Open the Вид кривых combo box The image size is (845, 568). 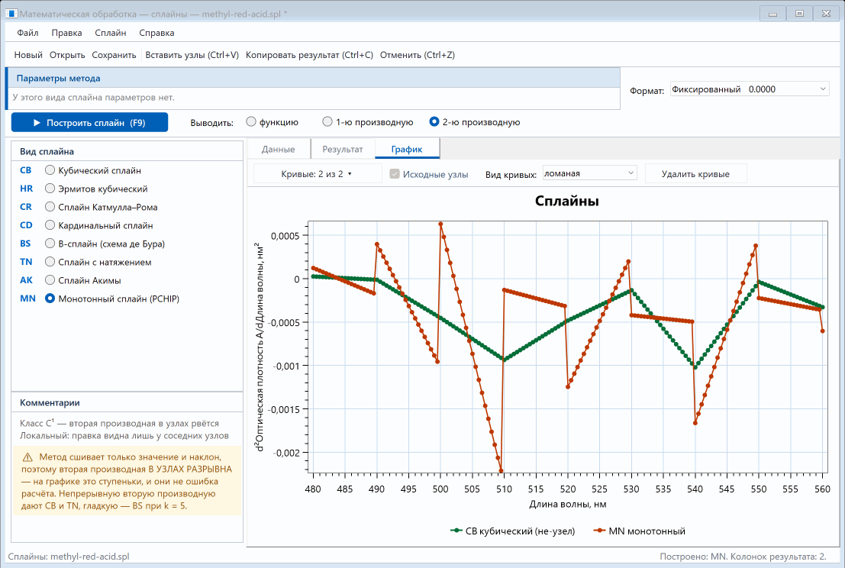coord(589,173)
